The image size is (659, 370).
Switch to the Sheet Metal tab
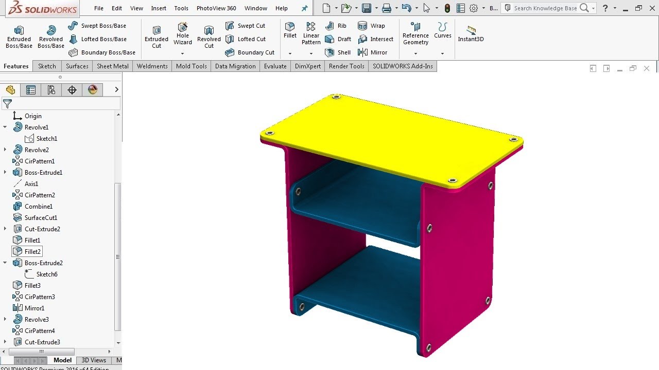[113, 66]
